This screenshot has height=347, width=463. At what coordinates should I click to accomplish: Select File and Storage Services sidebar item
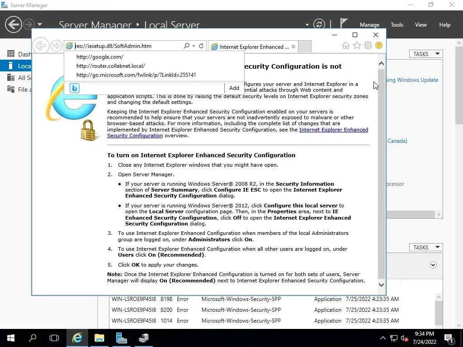[16, 89]
